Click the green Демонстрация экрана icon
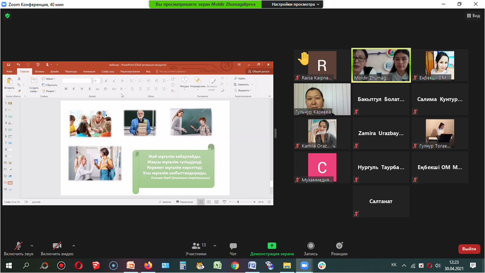Viewport: 485px width, 273px height. [271, 246]
